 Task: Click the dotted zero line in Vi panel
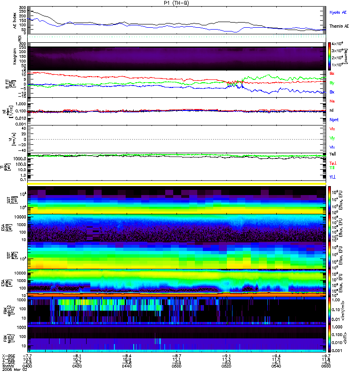[177, 139]
